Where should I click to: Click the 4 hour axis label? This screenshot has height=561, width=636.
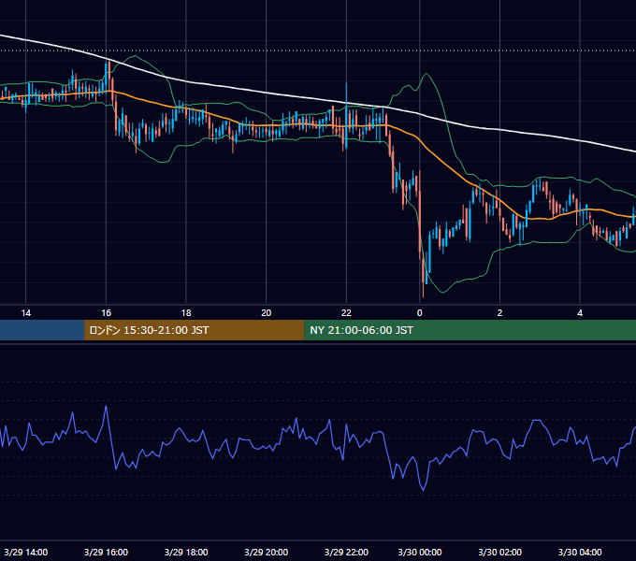pos(580,313)
